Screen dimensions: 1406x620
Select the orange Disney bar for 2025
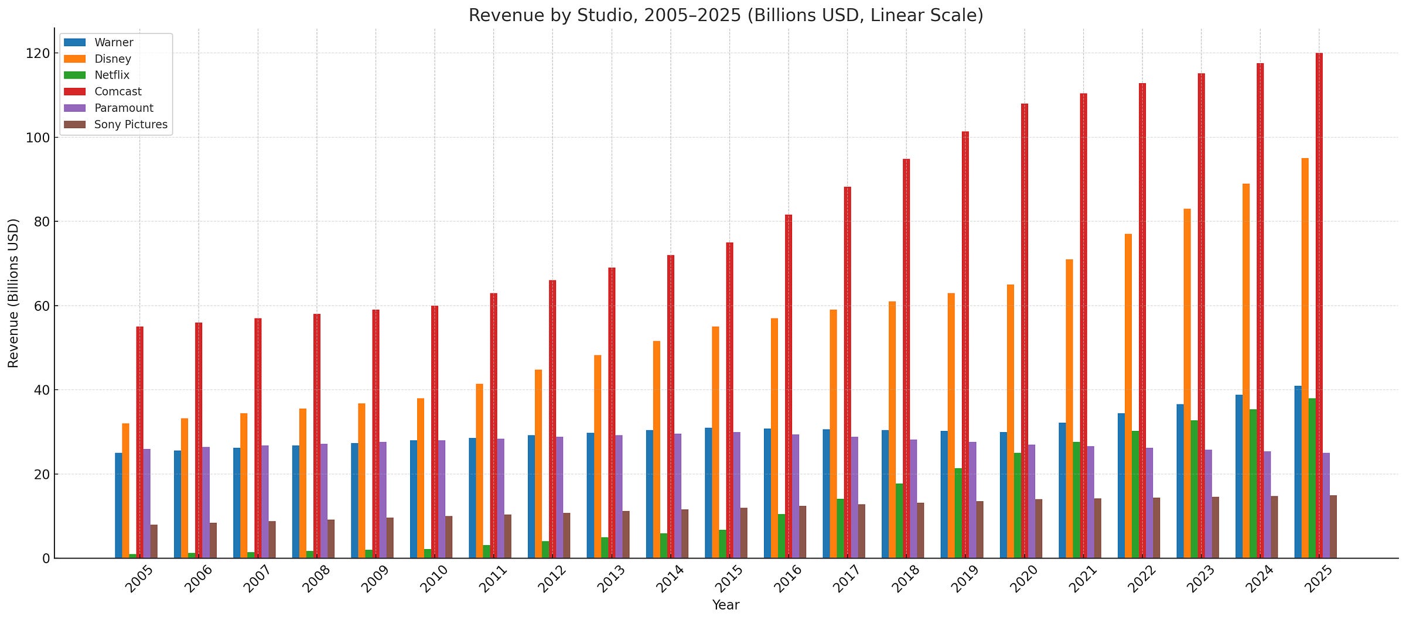(1305, 358)
